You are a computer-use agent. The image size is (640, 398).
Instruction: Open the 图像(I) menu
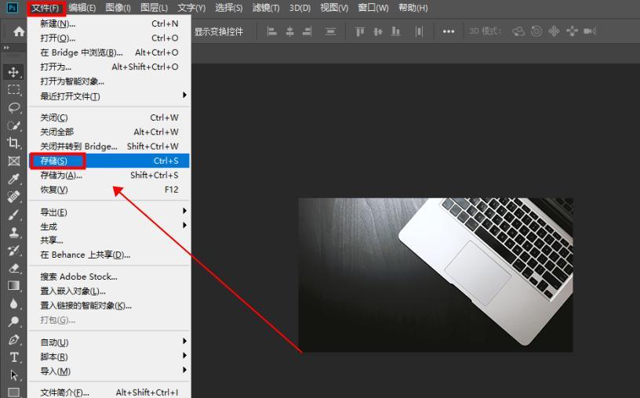click(x=118, y=8)
